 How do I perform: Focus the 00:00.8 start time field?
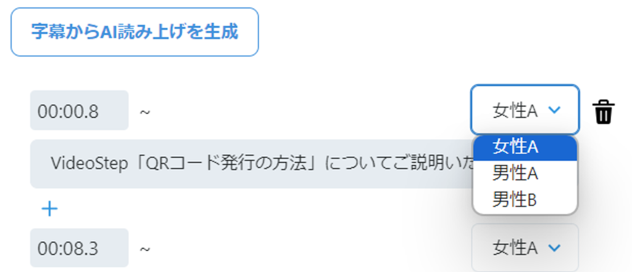(80, 111)
